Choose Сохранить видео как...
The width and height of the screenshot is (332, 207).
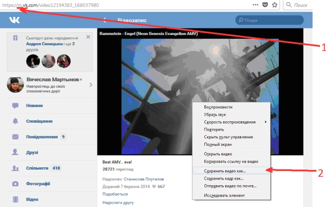pyautogui.click(x=231, y=171)
